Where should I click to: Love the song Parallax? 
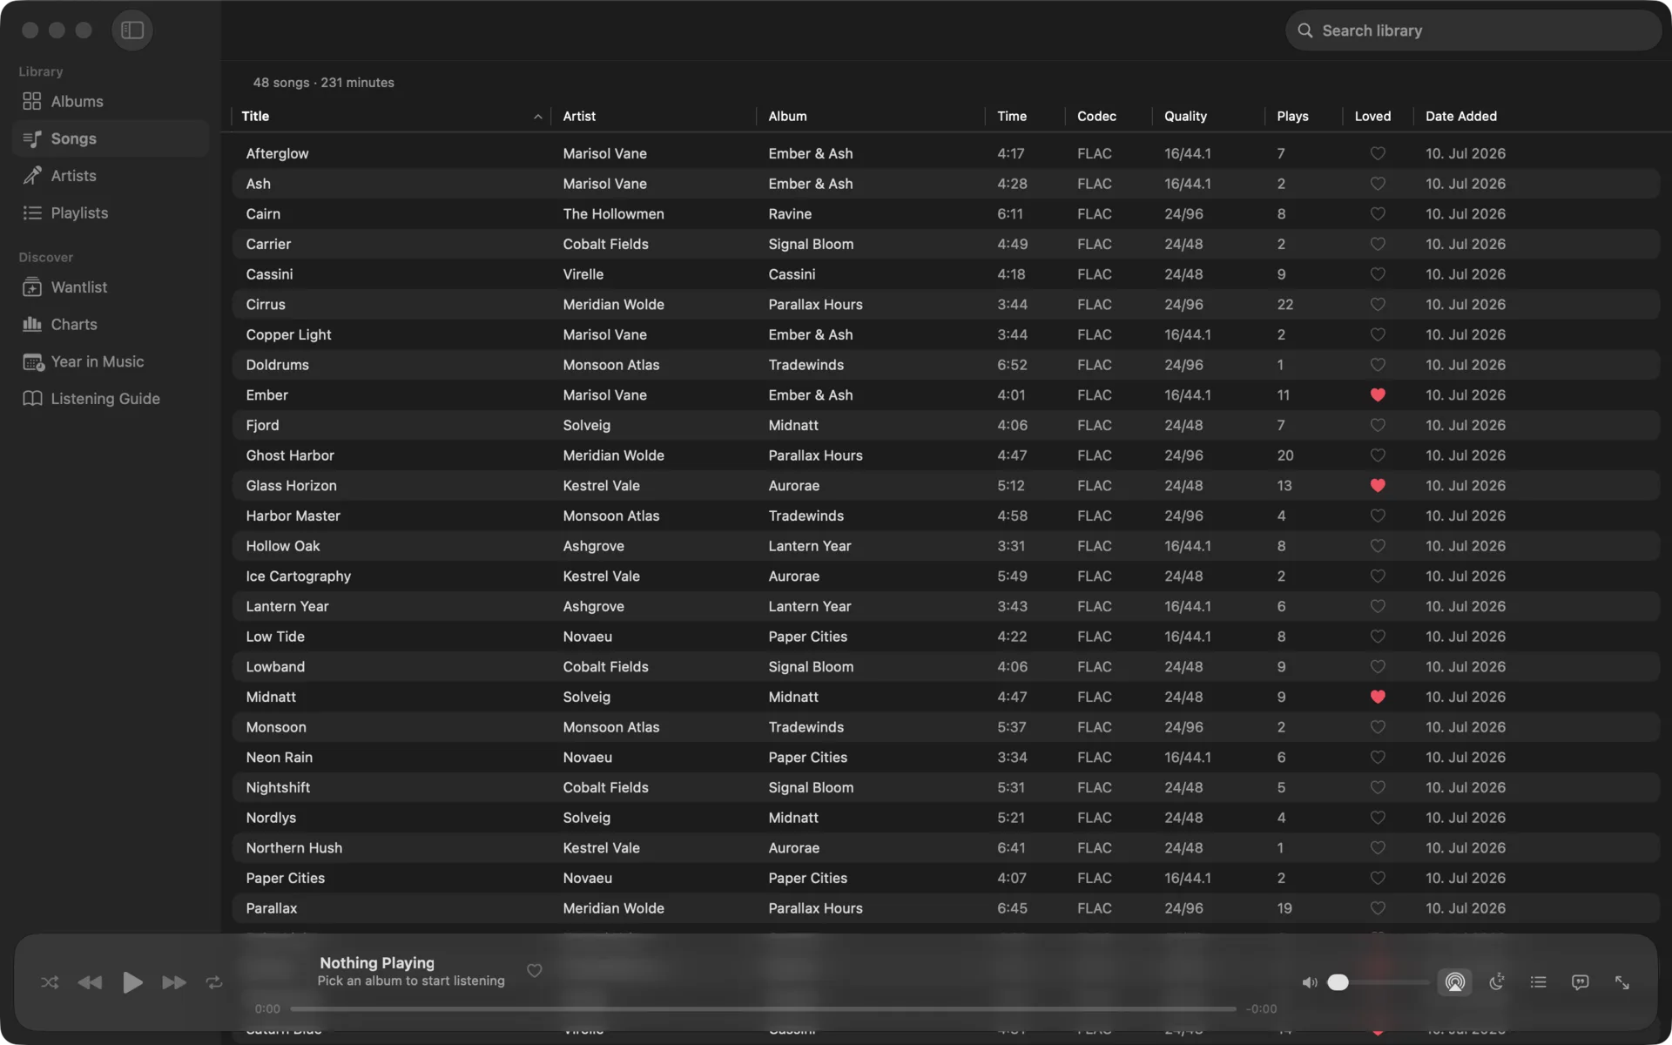pos(1378,908)
